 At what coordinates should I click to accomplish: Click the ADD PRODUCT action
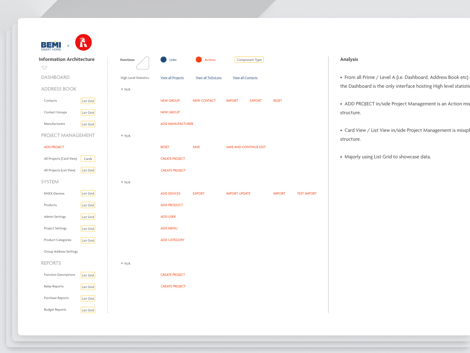[x=172, y=205]
